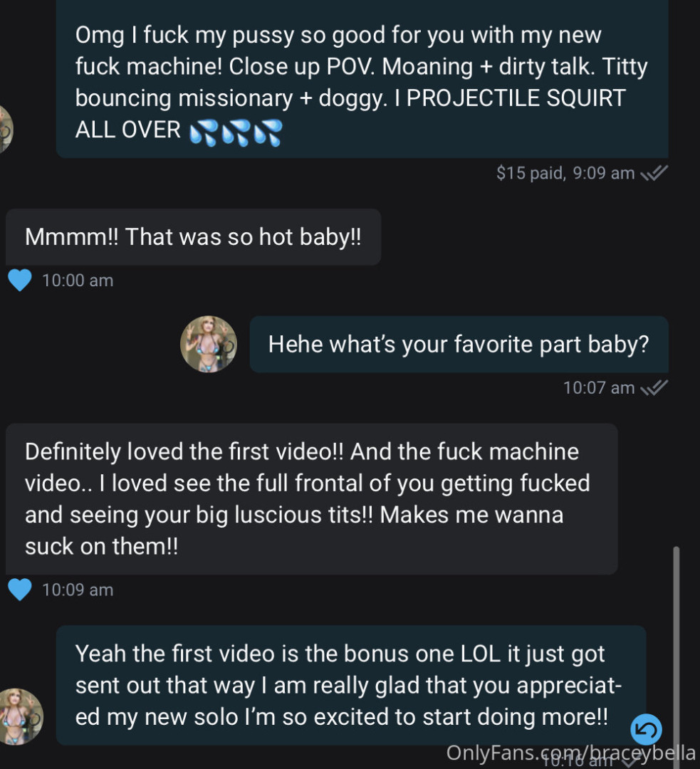Screen dimensions: 700x769
Task: Select the "what's your favorite part baby?" bubble
Action: [459, 345]
